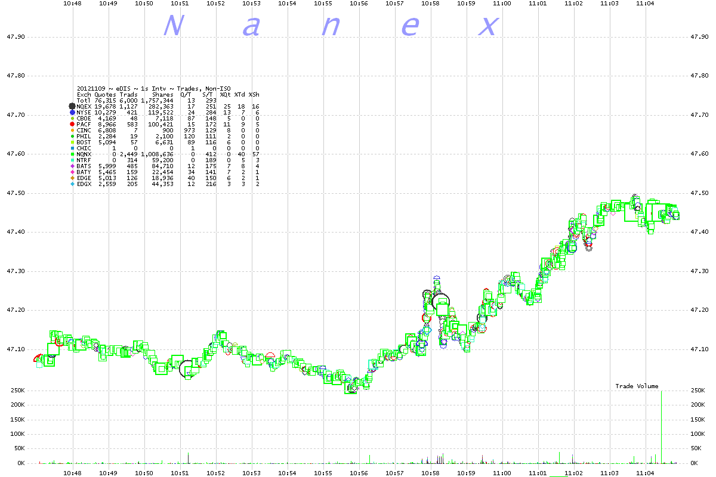Select the NQNX shares value '1,008,636'
The width and height of the screenshot is (716, 477).
point(158,154)
